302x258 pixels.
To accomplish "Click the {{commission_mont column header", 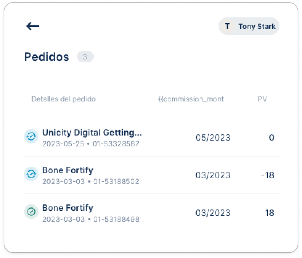I will 191,99.
